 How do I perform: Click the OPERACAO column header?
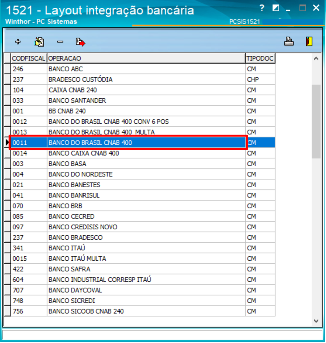click(x=146, y=59)
